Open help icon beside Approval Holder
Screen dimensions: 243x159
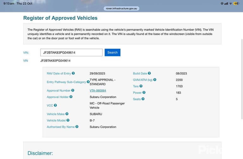click(71, 97)
